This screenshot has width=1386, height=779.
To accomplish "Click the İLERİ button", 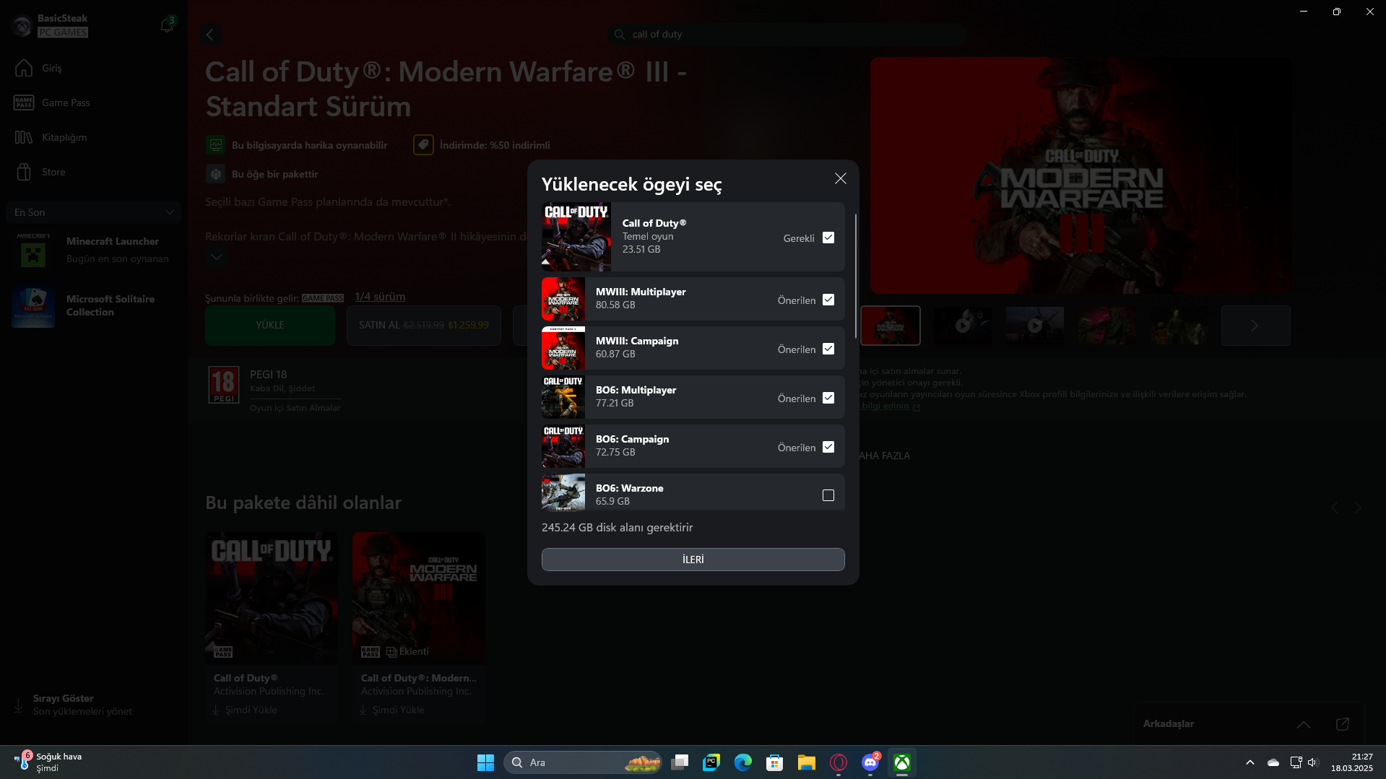I will pos(693,560).
